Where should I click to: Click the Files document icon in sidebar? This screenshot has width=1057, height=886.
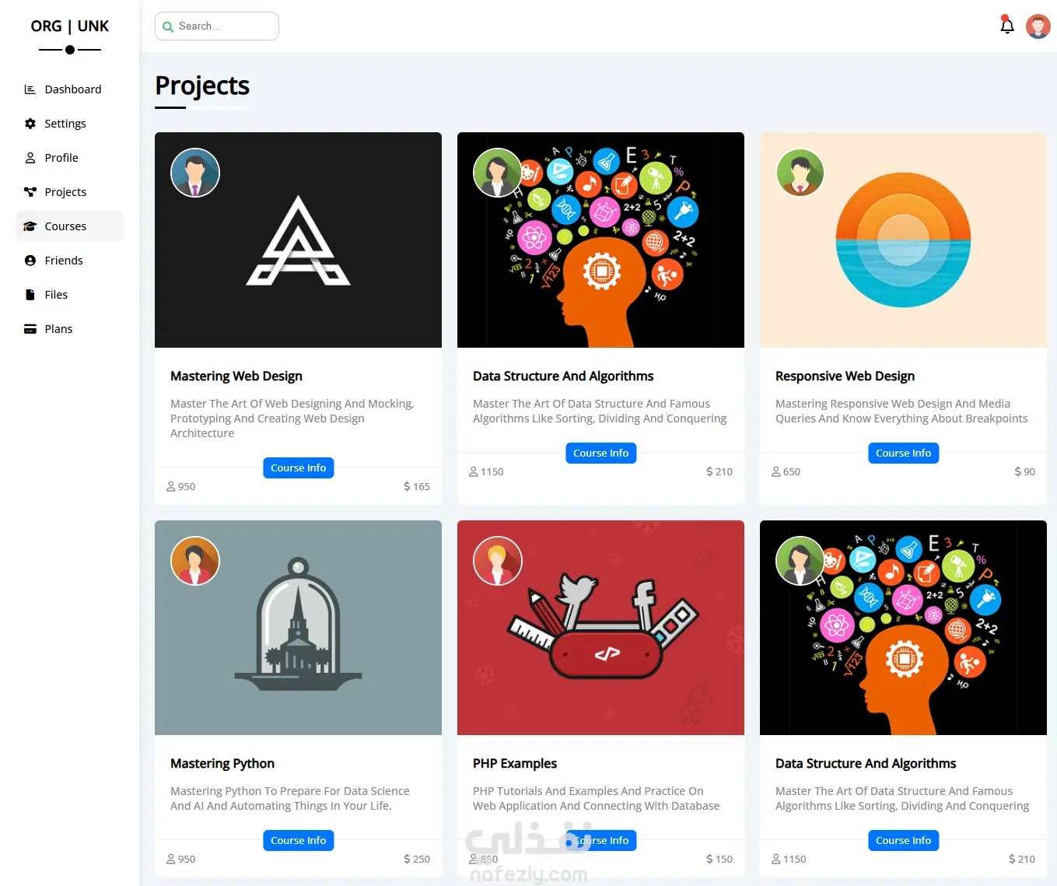(30, 295)
